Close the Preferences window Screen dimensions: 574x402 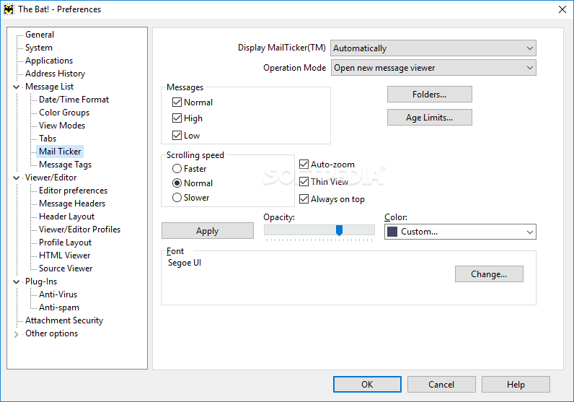(x=562, y=9)
